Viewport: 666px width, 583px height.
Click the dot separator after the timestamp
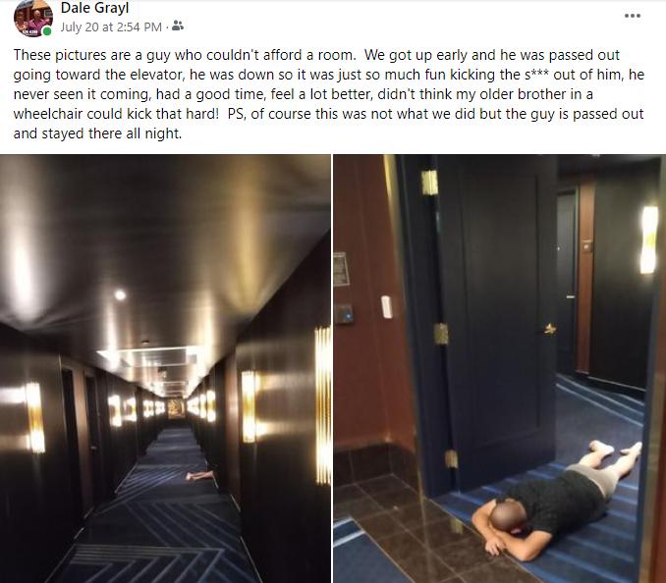pyautogui.click(x=167, y=27)
